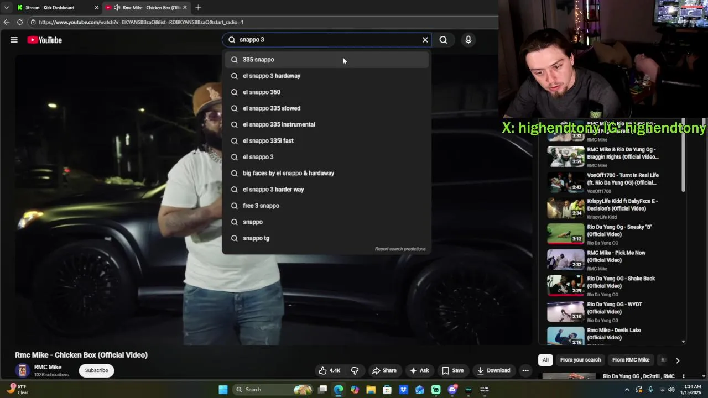Pick the plain 'snappo' suggestion
This screenshot has height=398, width=708.
coord(326,222)
